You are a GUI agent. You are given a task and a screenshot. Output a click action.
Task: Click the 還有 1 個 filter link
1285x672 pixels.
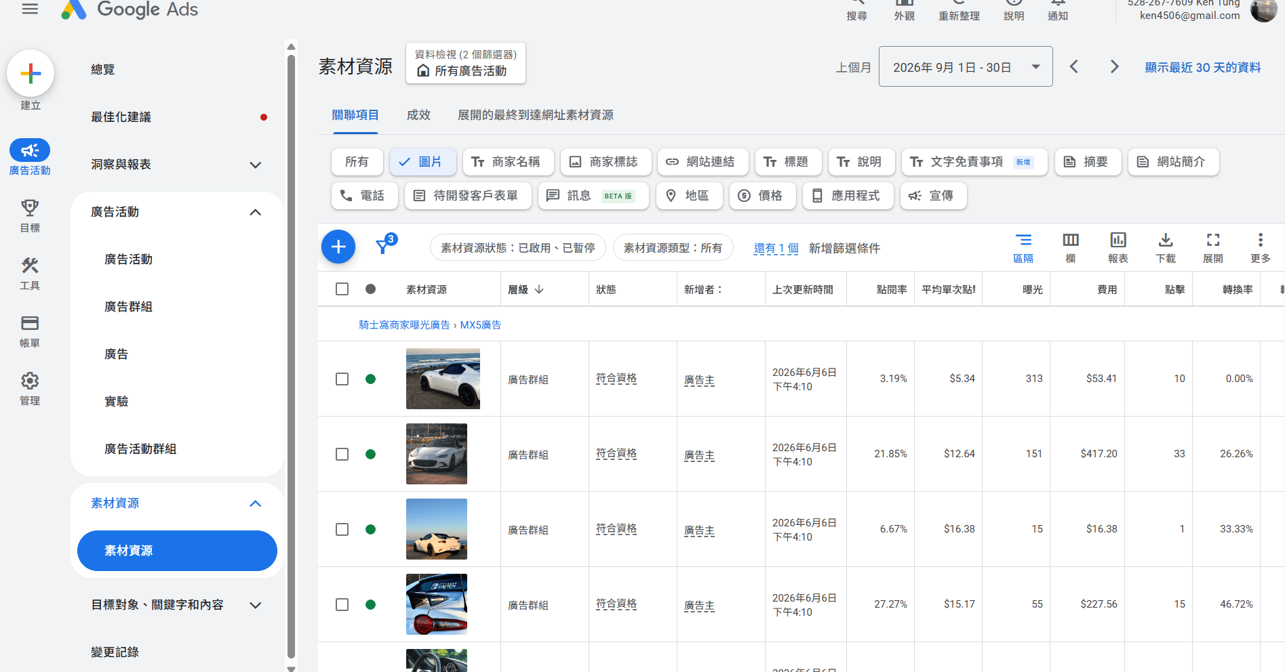(776, 249)
